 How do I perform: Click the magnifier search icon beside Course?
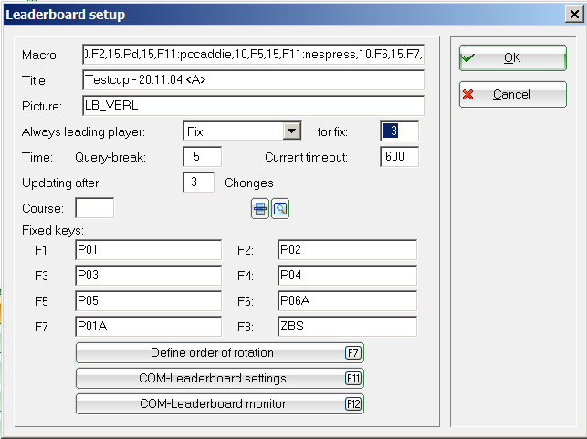(280, 209)
